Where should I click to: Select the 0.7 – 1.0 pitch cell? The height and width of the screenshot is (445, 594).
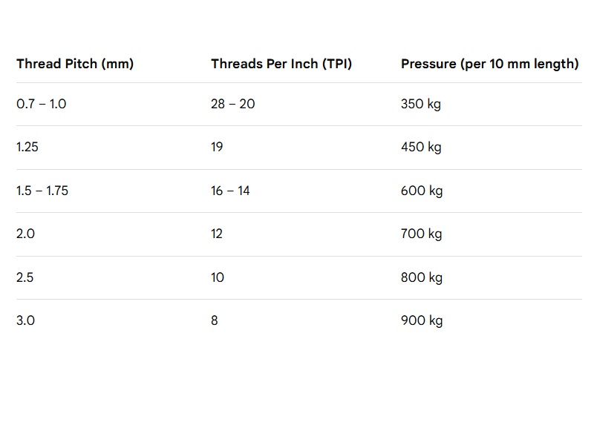(x=42, y=104)
